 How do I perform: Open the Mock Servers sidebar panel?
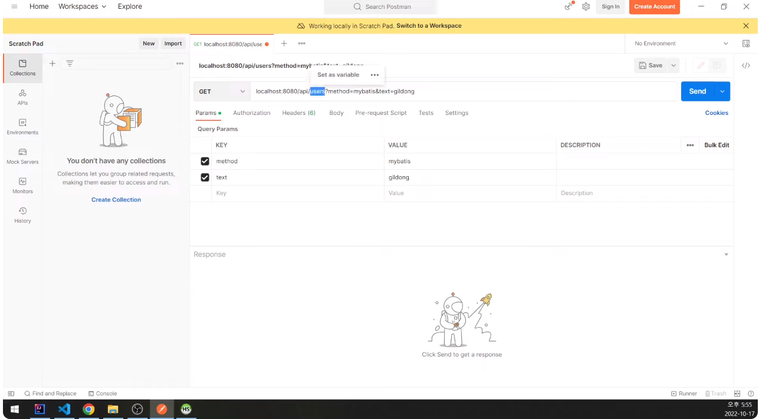(22, 156)
